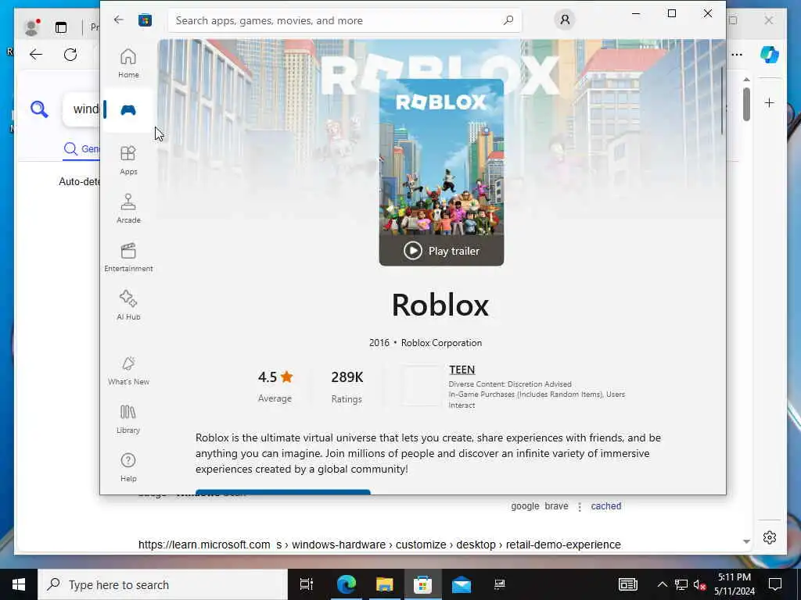Click the Store back arrow

(x=119, y=20)
